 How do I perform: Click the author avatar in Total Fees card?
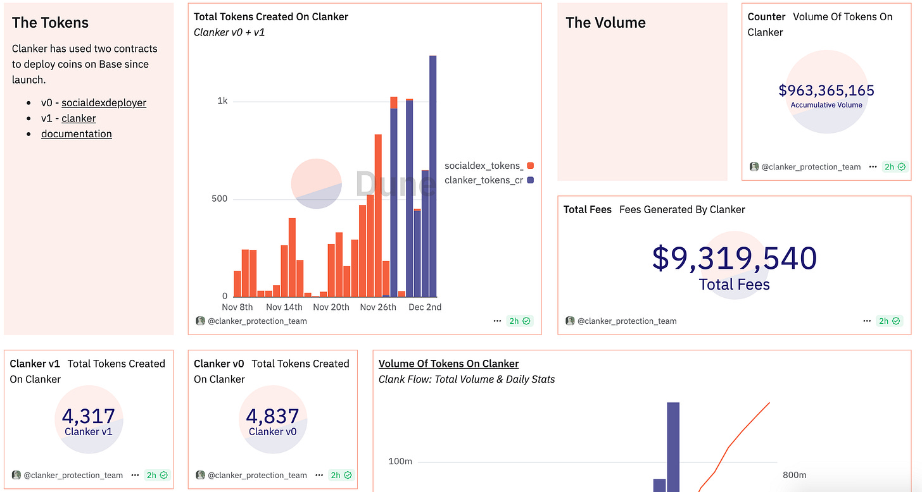(570, 321)
